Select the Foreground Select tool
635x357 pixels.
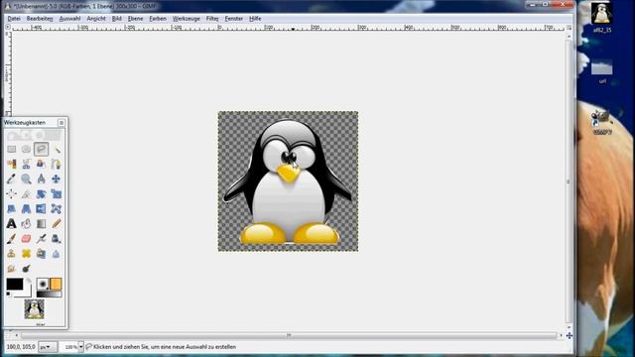click(41, 164)
